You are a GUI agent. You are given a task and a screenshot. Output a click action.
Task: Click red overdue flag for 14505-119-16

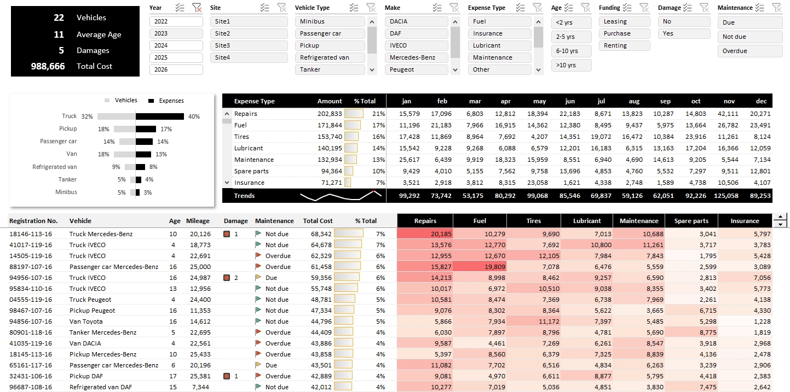pos(258,256)
